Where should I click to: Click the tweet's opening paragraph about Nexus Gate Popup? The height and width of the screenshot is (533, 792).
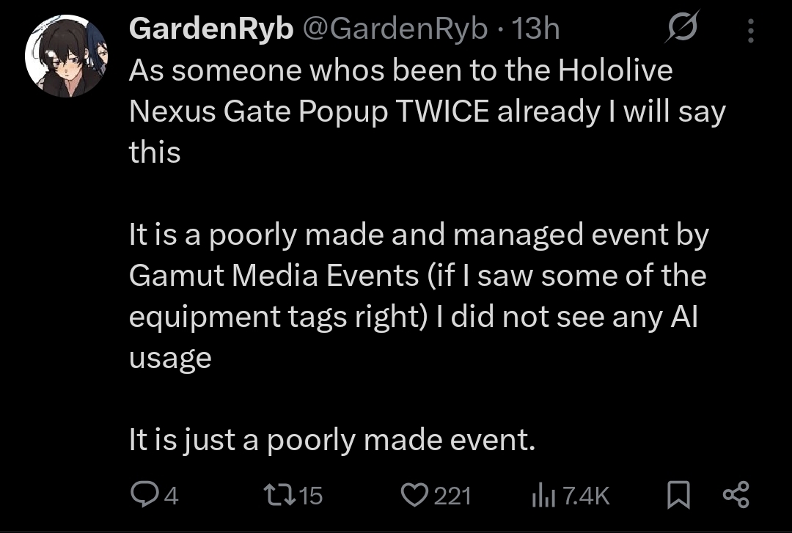click(425, 111)
